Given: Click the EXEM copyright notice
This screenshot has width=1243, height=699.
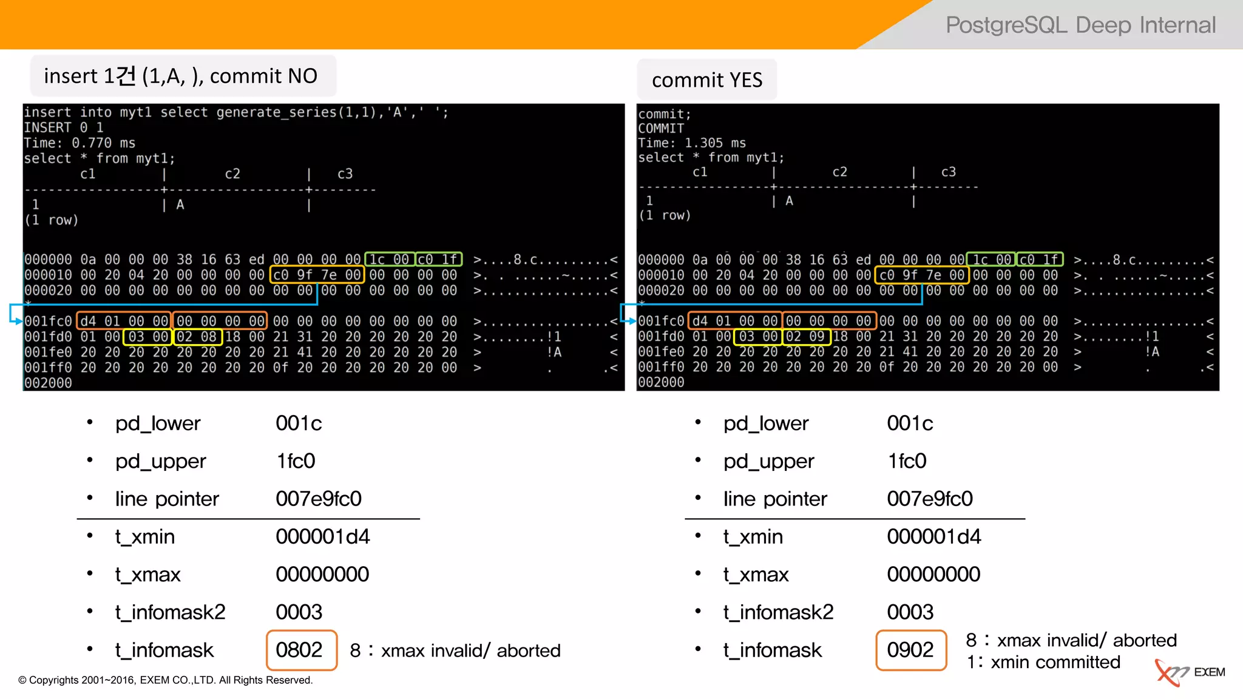Looking at the screenshot, I should pyautogui.click(x=166, y=680).
